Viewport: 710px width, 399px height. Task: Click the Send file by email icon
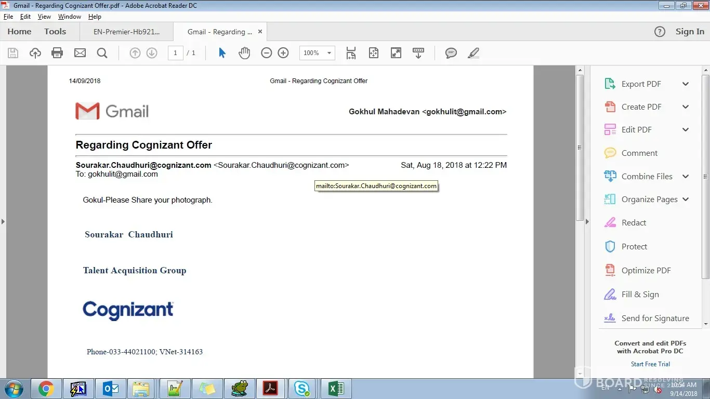point(80,53)
